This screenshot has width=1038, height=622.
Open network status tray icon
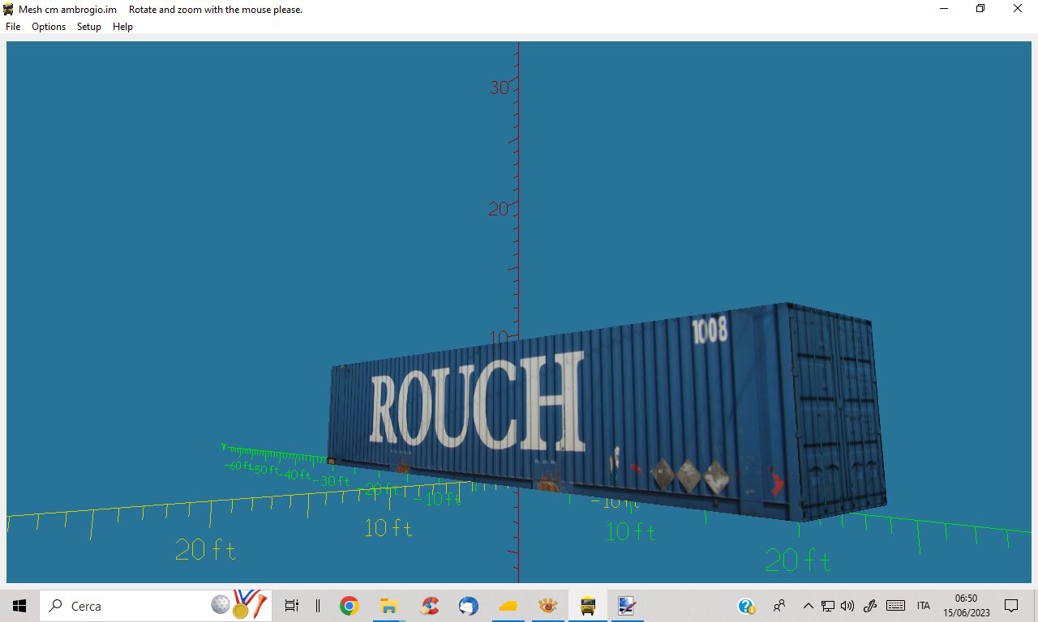point(828,606)
